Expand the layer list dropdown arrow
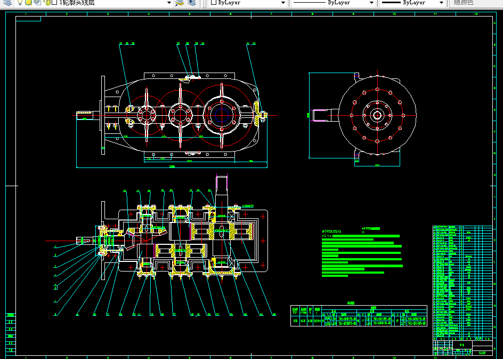 tap(169, 3)
